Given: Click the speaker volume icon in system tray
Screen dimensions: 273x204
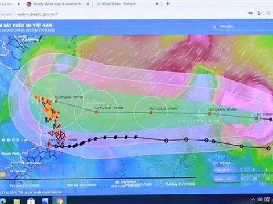Looking at the screenshot, I should 260,199.
